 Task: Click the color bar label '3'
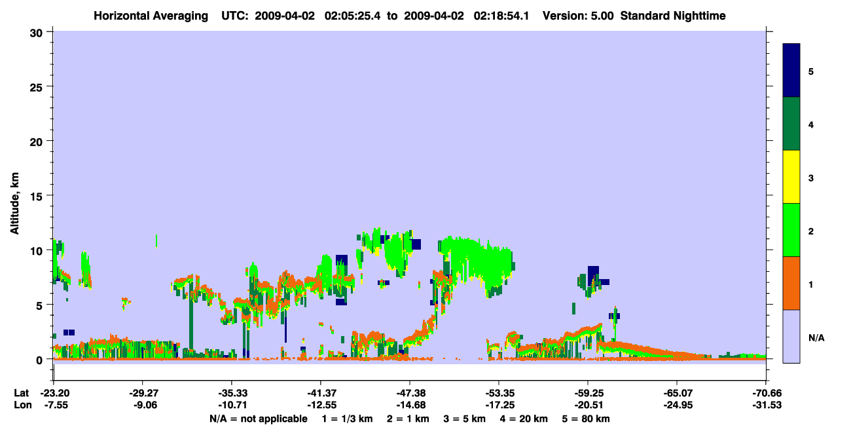tap(811, 178)
